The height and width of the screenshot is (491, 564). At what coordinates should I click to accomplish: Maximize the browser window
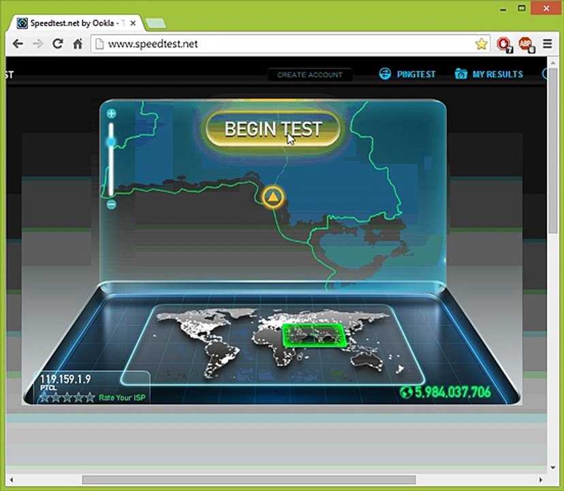(x=522, y=8)
